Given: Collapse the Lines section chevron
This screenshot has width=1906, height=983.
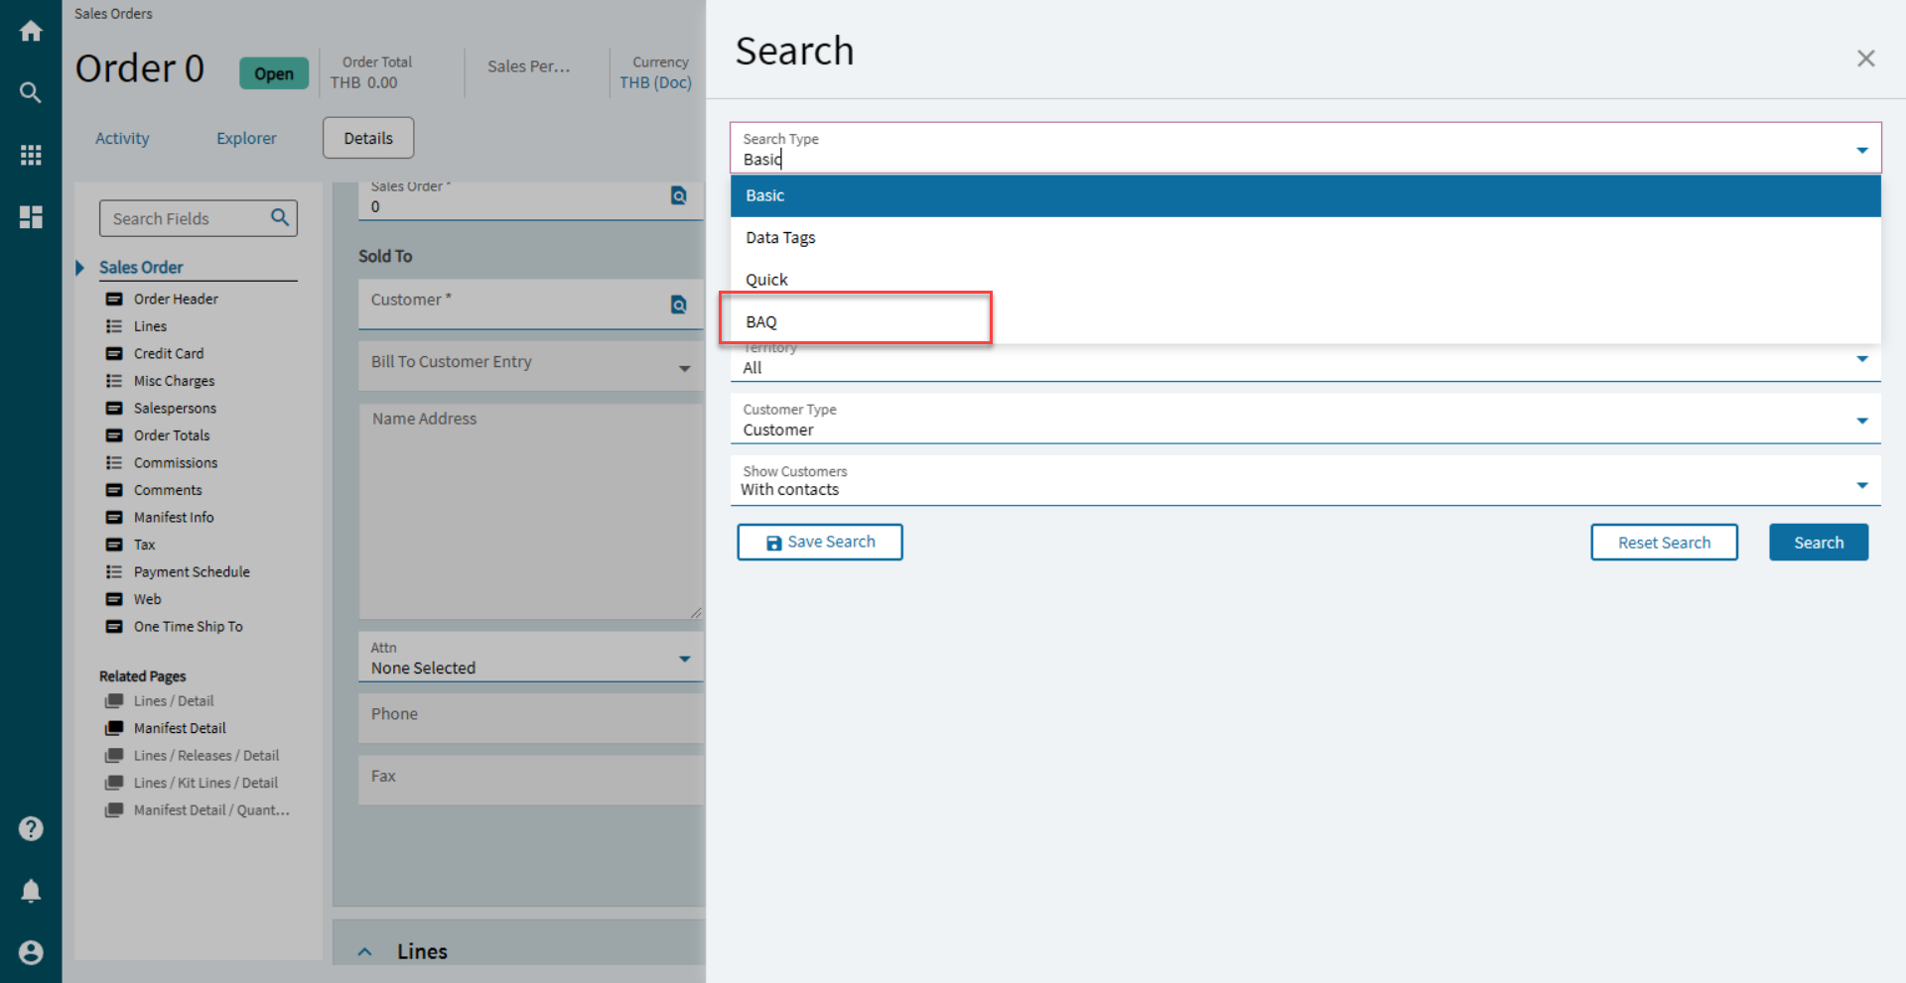Looking at the screenshot, I should coord(365,951).
